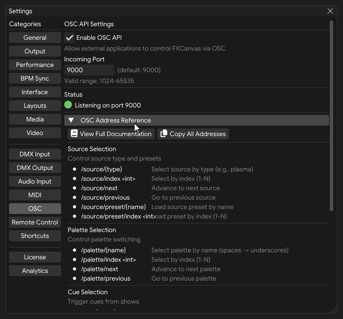
Task: Click the /palette/previous address
Action: [106, 278]
